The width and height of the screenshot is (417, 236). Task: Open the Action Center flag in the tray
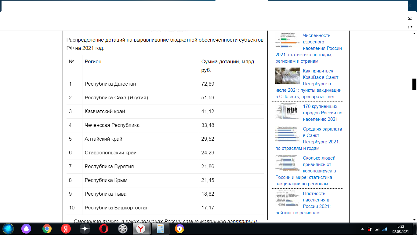tap(370, 229)
